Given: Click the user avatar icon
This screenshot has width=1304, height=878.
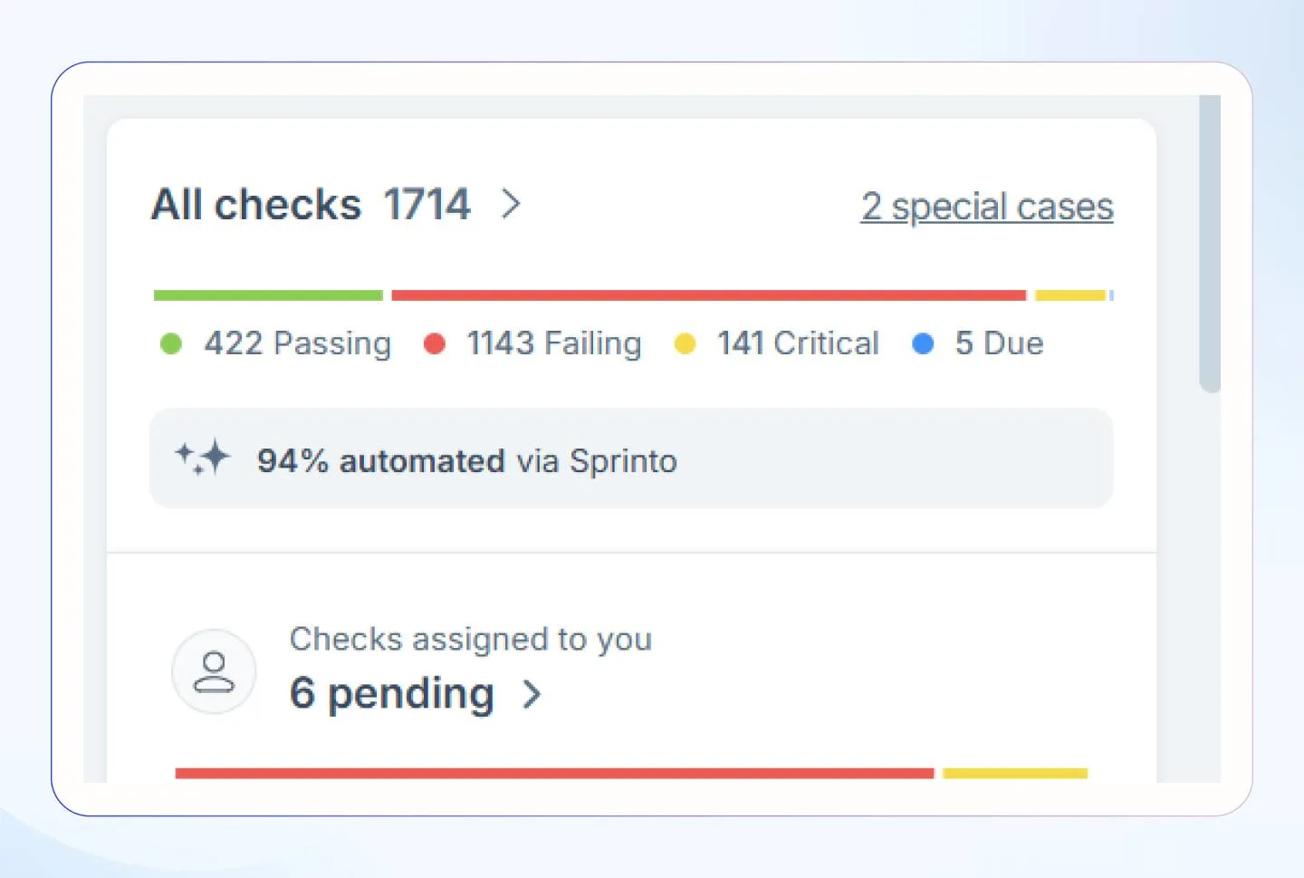Looking at the screenshot, I should click(214, 671).
